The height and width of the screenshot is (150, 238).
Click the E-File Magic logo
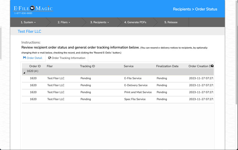click(33, 8)
